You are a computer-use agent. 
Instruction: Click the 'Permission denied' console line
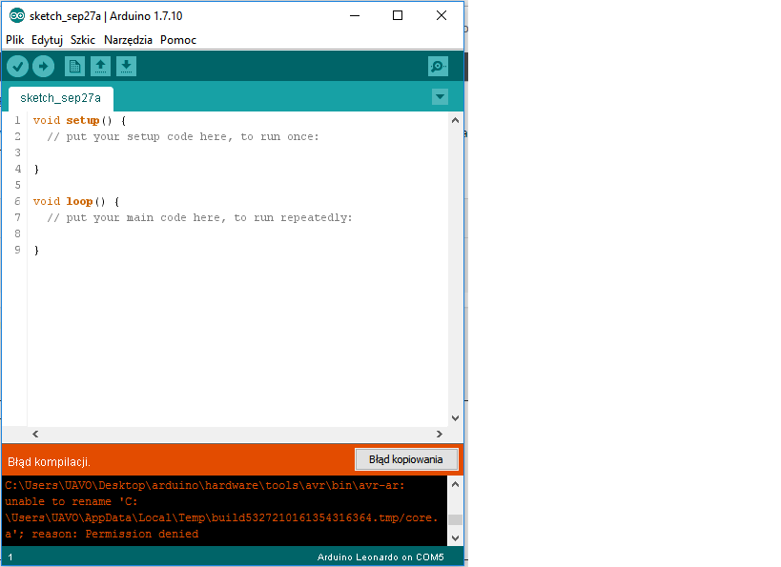pos(102,535)
